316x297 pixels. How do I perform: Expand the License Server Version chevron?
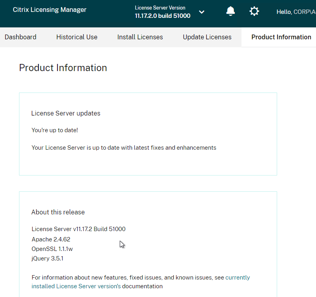(x=201, y=12)
